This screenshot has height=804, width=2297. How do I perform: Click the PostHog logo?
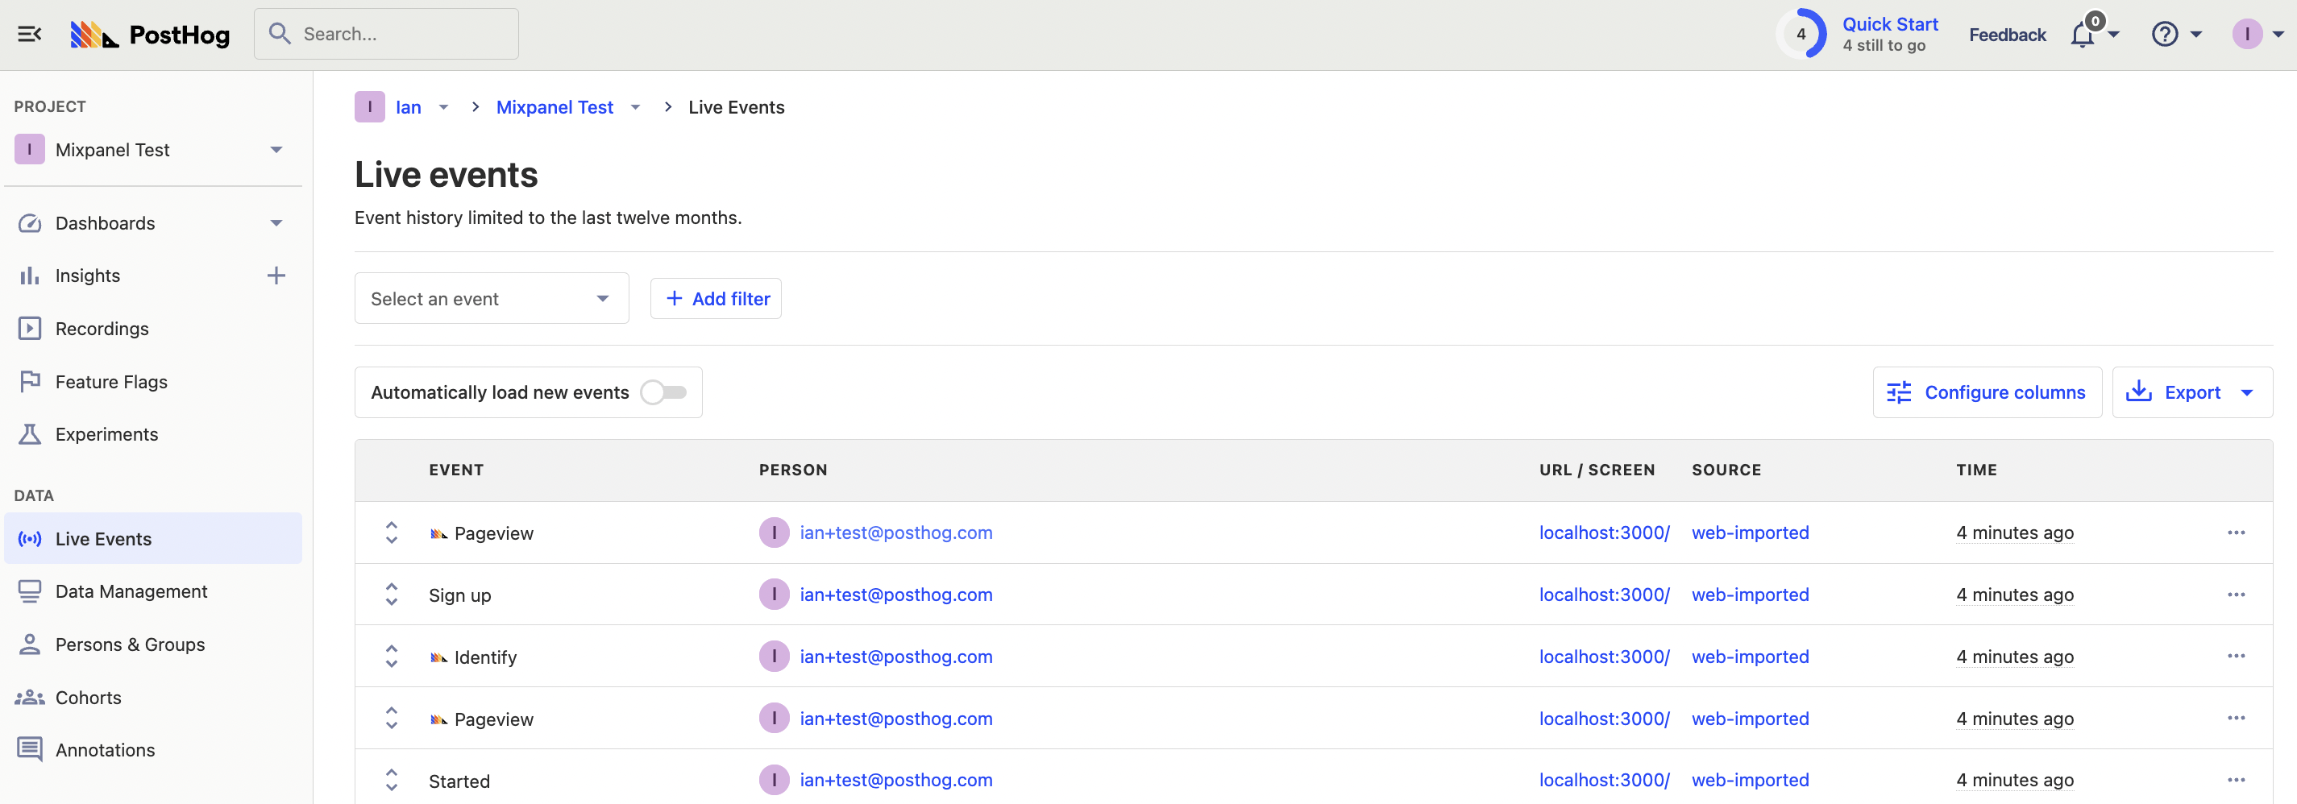[150, 35]
